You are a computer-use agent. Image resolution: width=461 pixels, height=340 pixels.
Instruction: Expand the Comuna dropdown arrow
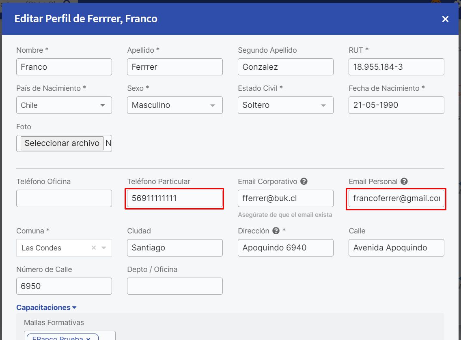coord(104,248)
